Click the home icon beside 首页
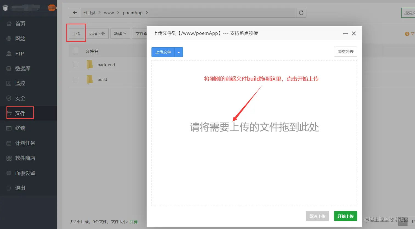This screenshot has width=415, height=229. [x=9, y=24]
